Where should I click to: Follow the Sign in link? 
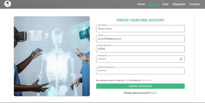(154, 93)
